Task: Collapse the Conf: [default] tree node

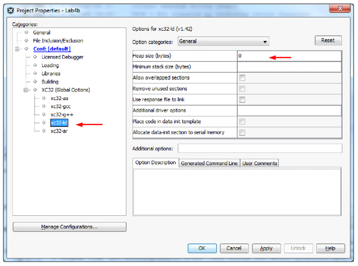Action: click(17, 49)
